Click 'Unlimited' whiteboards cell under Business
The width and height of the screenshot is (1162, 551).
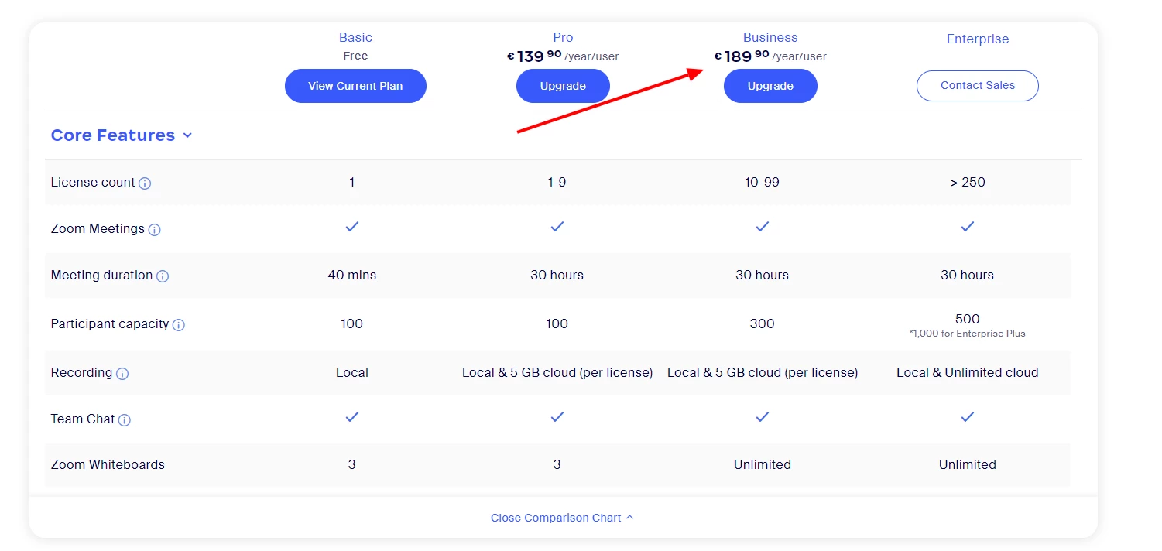click(763, 465)
